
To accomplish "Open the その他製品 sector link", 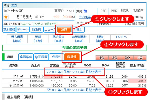I will [85, 17].
